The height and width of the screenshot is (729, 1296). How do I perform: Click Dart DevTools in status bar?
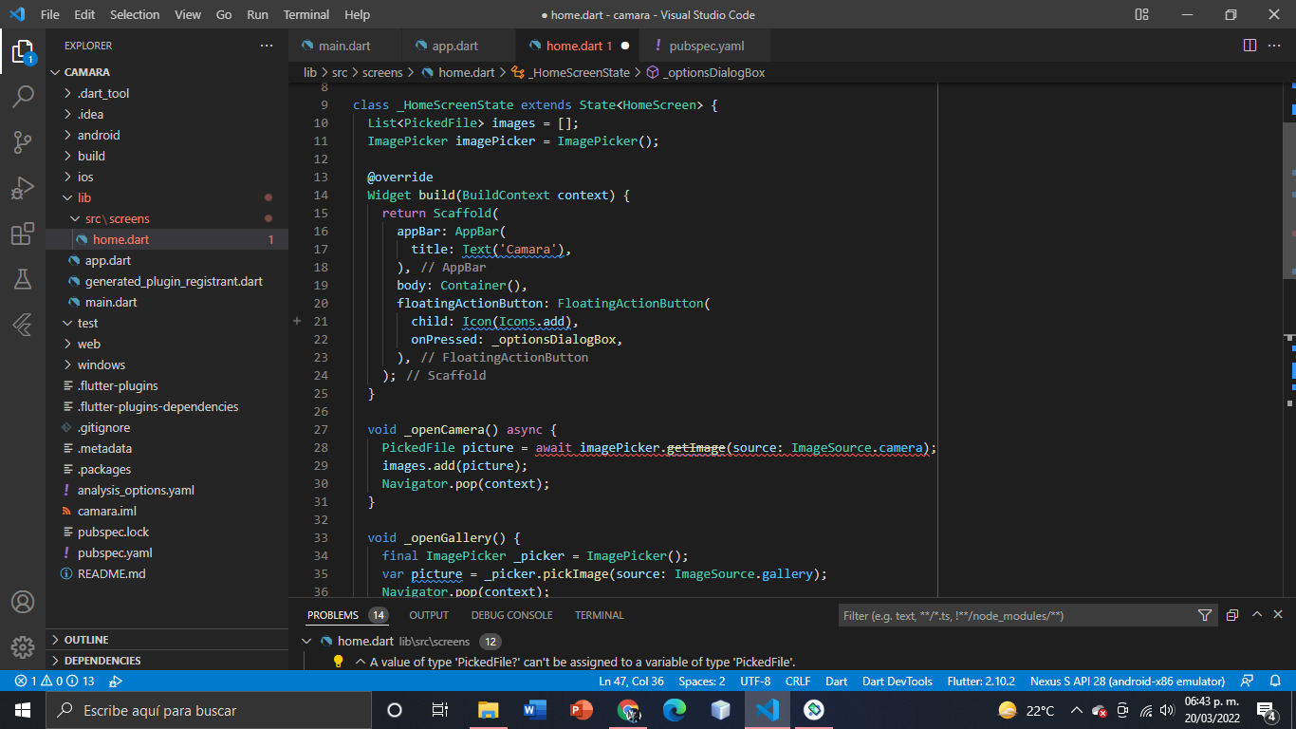pyautogui.click(x=898, y=681)
